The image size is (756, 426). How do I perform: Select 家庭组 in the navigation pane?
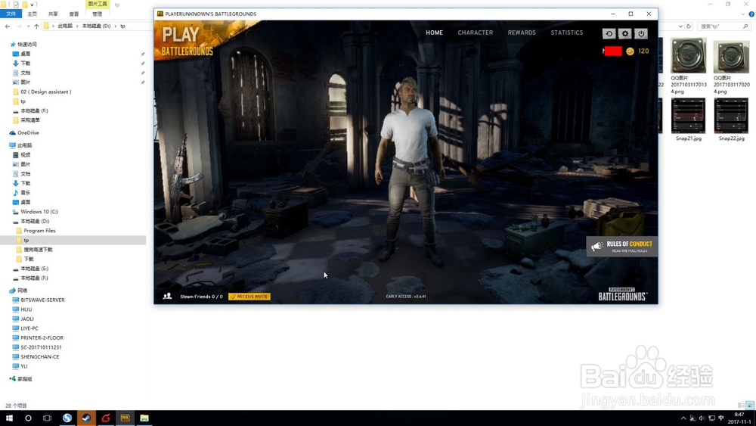25,379
